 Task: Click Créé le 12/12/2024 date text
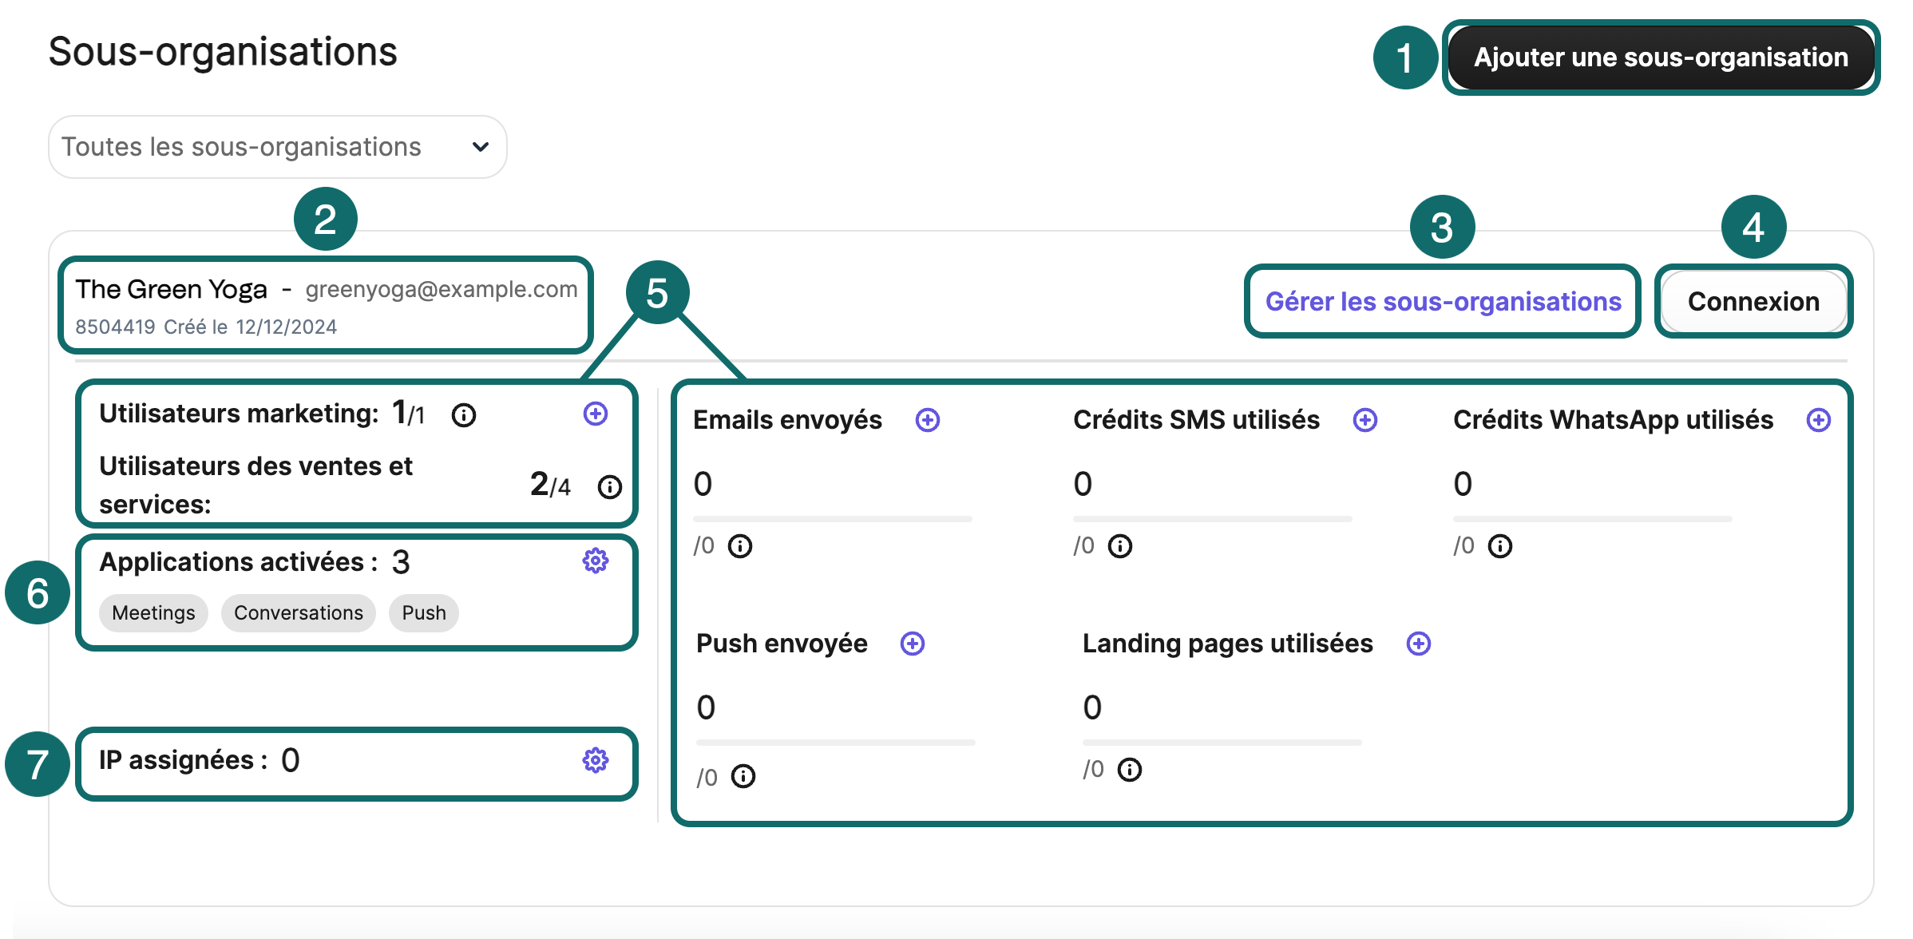251,327
